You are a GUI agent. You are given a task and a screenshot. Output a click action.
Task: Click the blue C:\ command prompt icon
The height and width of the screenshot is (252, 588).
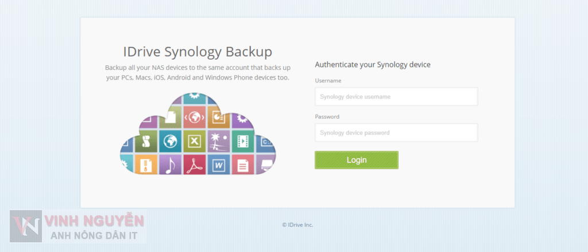(x=265, y=141)
